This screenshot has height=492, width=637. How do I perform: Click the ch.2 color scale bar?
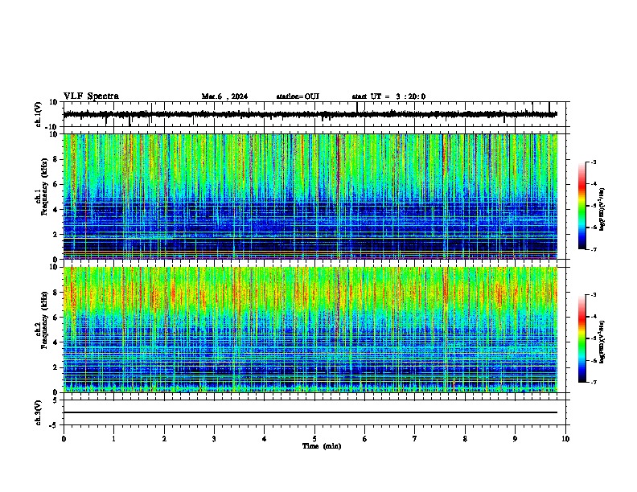(x=582, y=338)
